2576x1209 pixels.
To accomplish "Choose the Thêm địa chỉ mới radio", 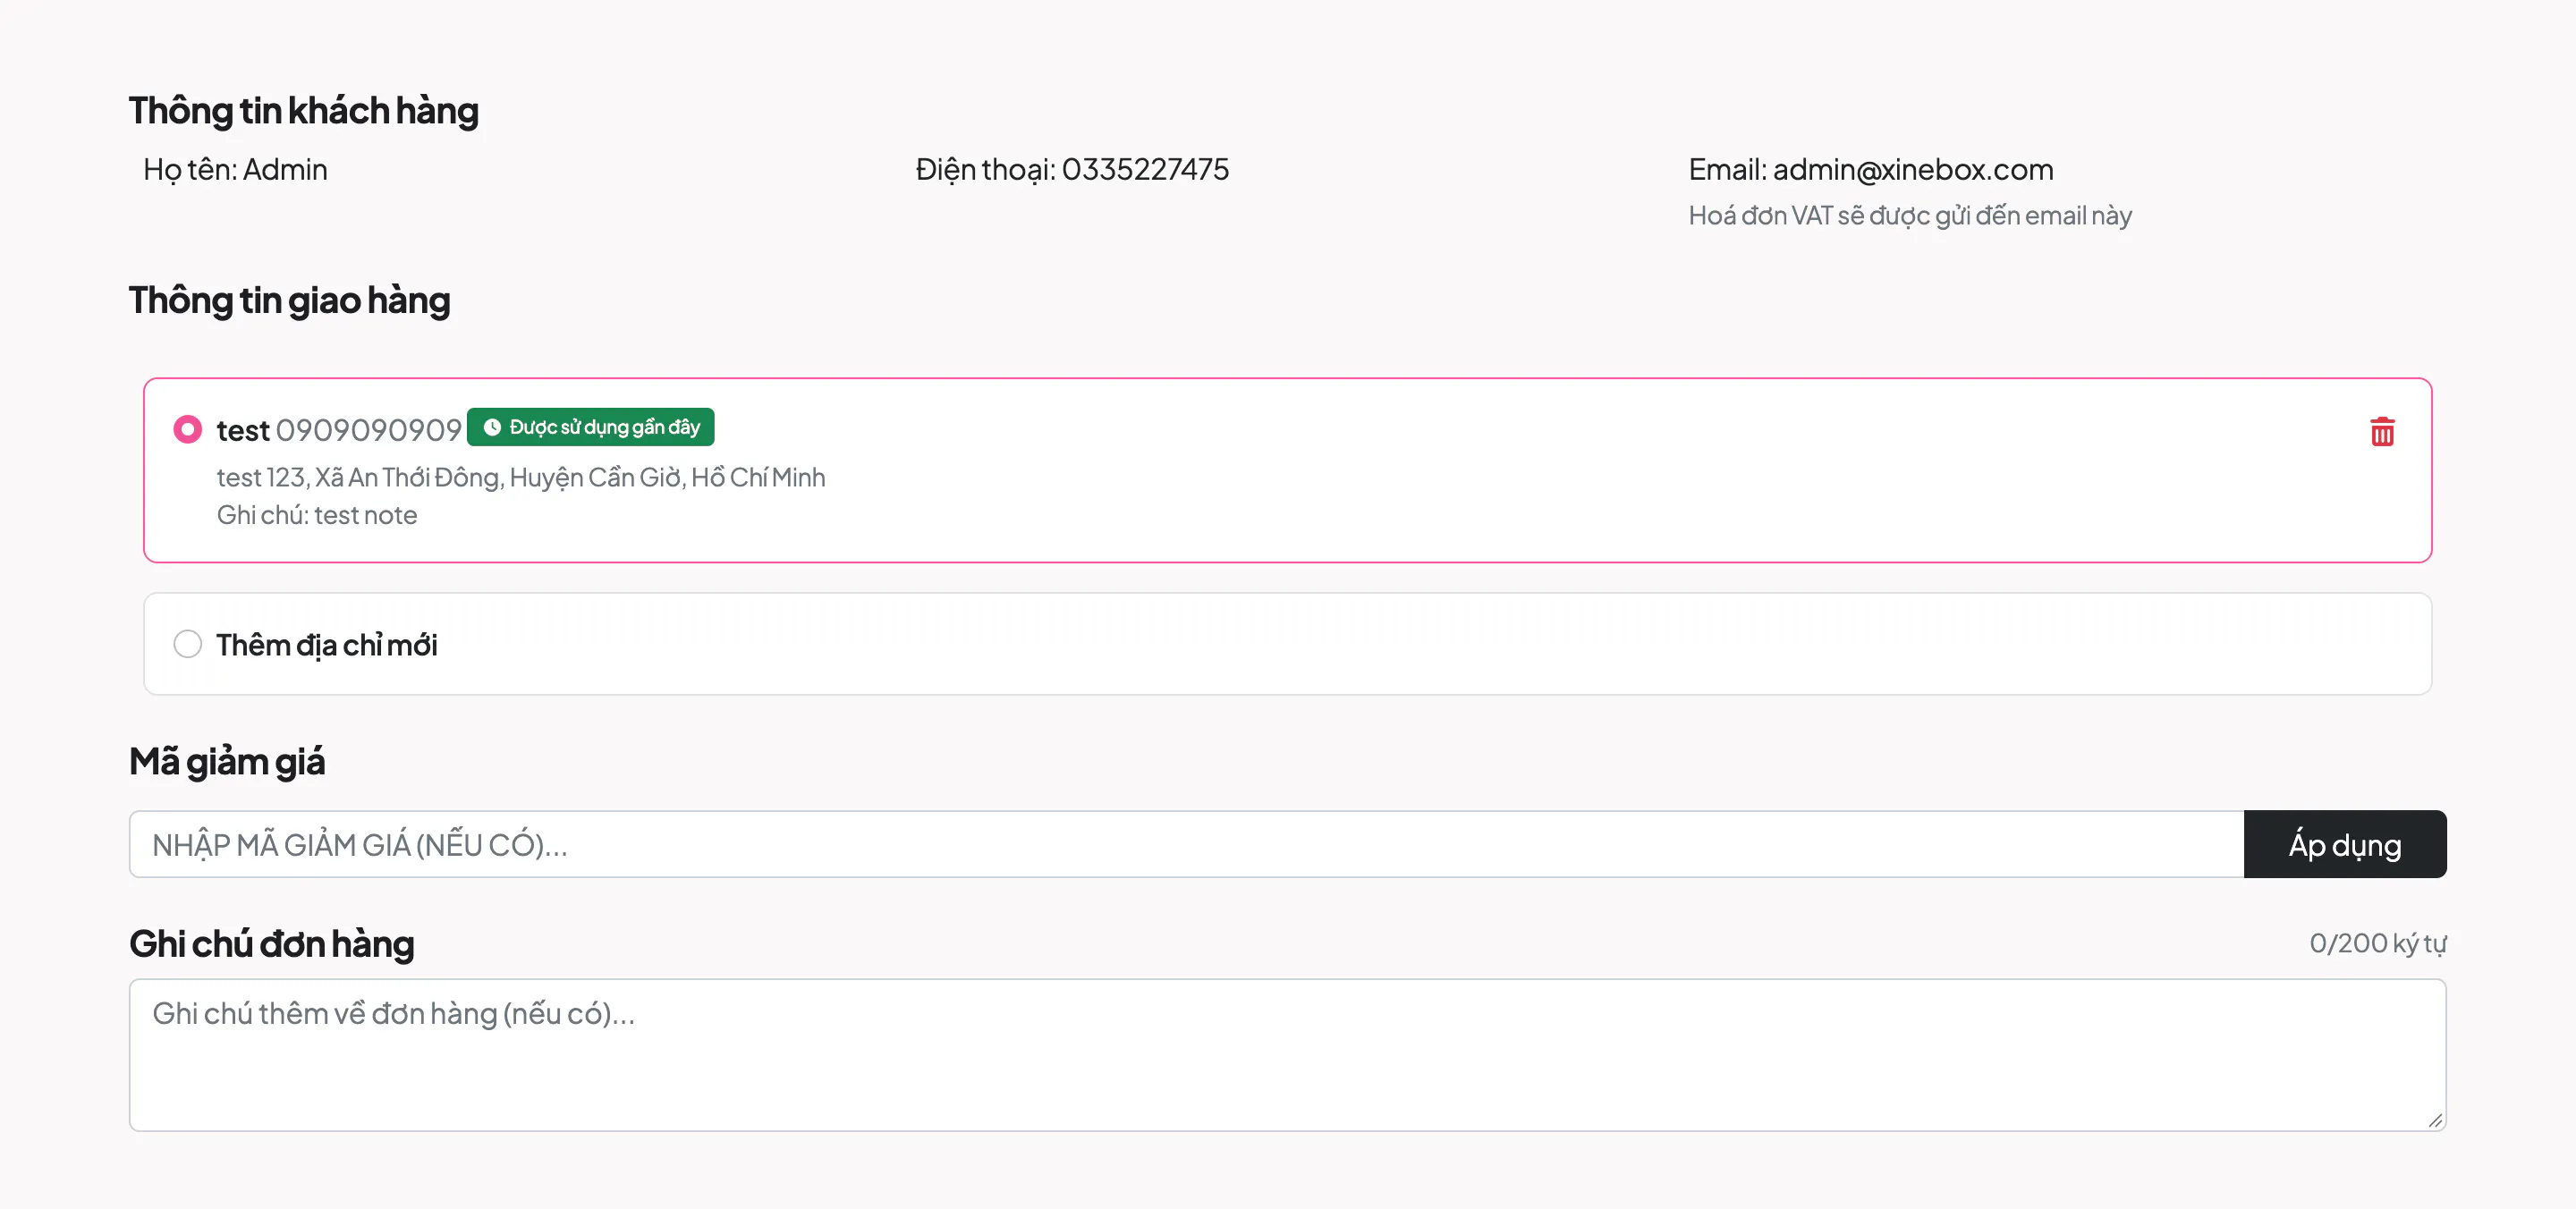I will pyautogui.click(x=187, y=644).
